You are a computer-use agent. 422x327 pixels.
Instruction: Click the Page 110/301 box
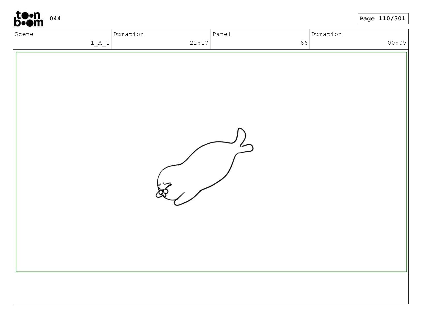pos(383,19)
